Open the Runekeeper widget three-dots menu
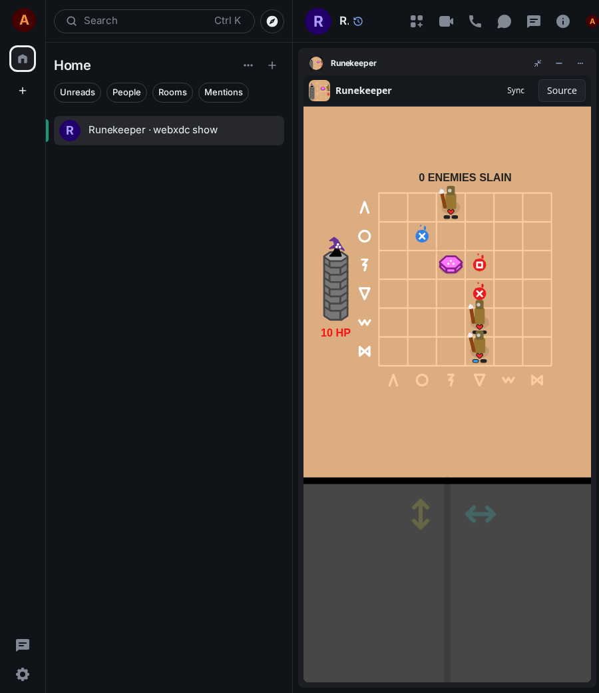This screenshot has height=693, width=599. [580, 63]
